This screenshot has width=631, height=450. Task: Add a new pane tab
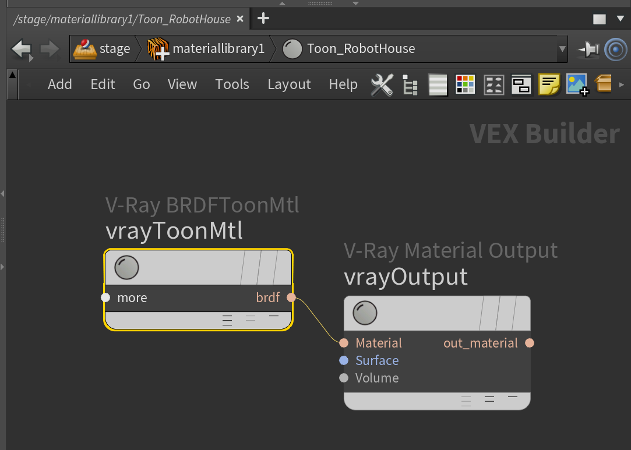[263, 18]
